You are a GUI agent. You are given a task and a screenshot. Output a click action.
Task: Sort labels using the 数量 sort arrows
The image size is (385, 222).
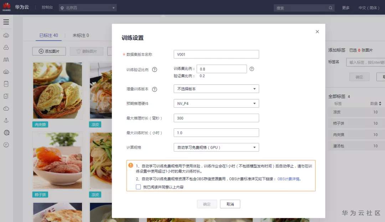380,104
